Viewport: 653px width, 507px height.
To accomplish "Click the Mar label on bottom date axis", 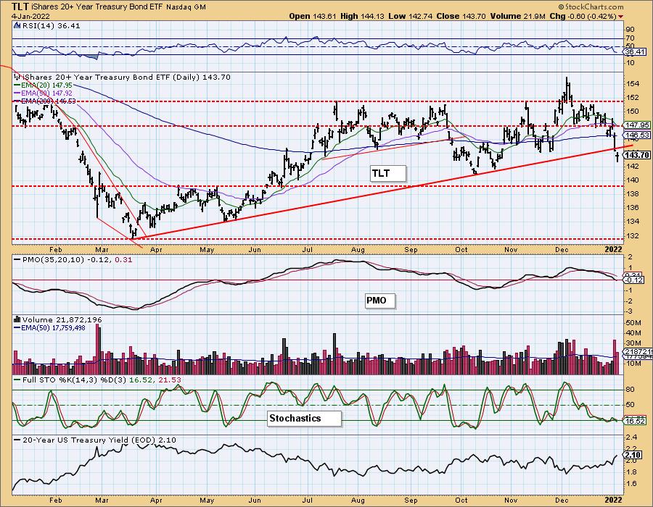I will [x=102, y=500].
